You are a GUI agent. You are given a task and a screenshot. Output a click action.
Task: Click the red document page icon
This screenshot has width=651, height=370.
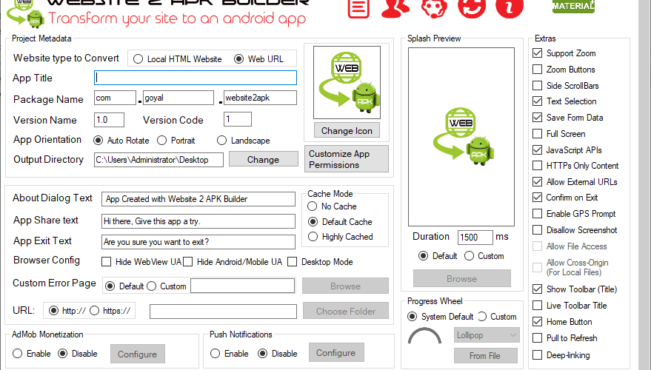point(358,8)
